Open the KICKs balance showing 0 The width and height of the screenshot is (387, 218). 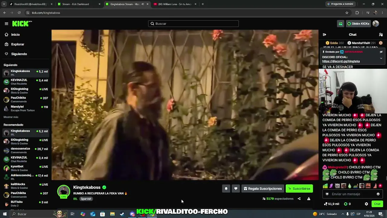click(347, 204)
